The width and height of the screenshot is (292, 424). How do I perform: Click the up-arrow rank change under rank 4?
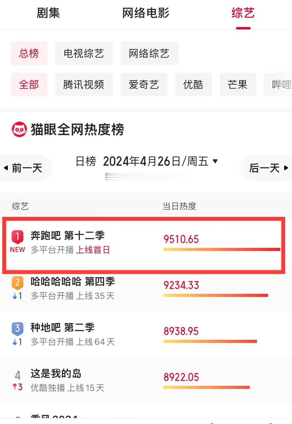(x=17, y=387)
